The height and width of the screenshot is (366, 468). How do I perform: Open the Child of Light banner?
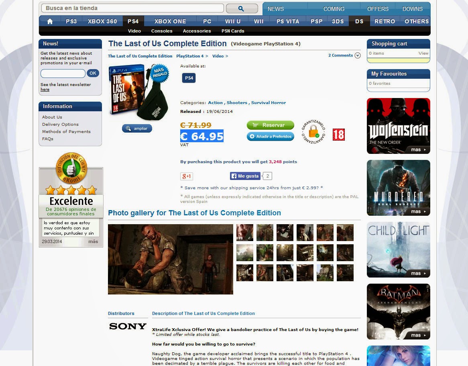[399, 249]
